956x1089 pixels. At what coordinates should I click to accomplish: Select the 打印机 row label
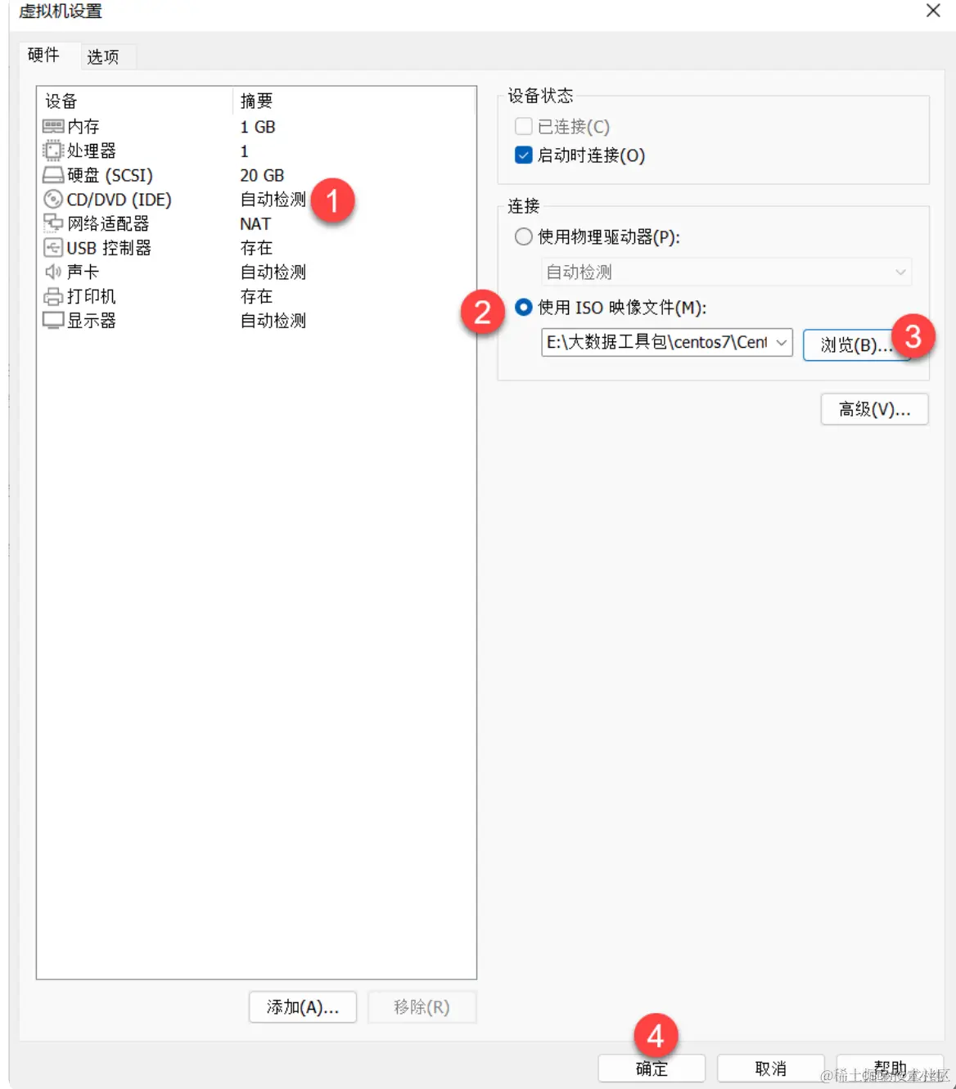[x=92, y=296]
